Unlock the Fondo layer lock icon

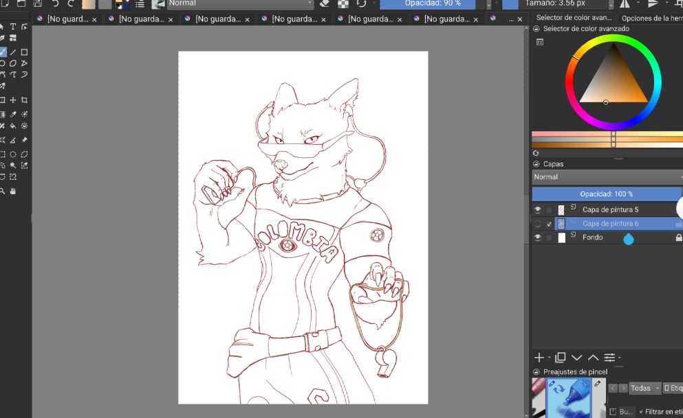pyautogui.click(x=678, y=237)
